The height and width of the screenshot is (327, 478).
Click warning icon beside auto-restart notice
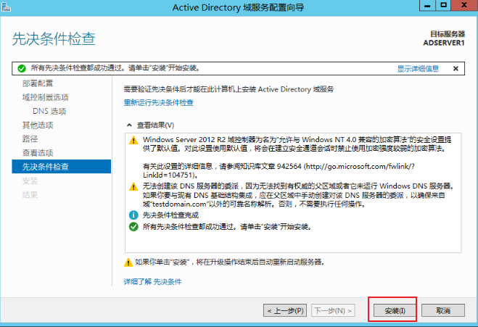click(128, 262)
